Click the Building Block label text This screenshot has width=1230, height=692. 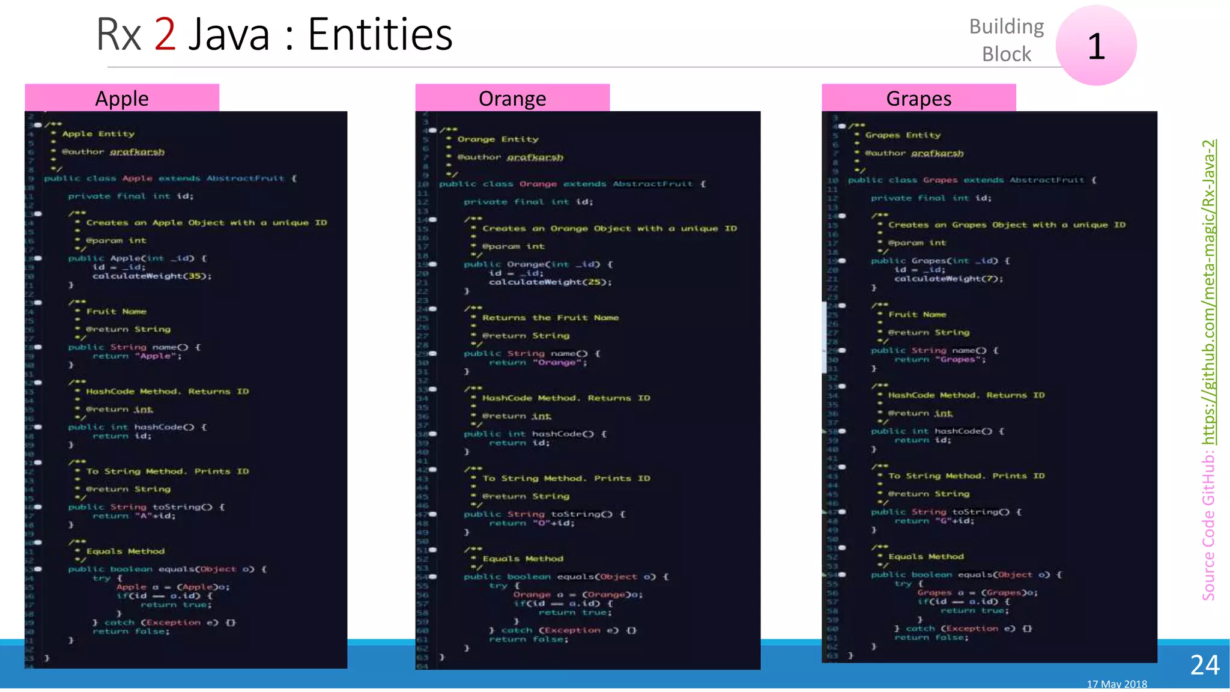click(x=1007, y=40)
